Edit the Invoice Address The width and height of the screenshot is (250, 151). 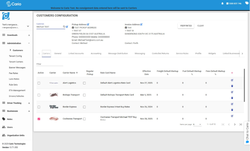tap(141, 24)
